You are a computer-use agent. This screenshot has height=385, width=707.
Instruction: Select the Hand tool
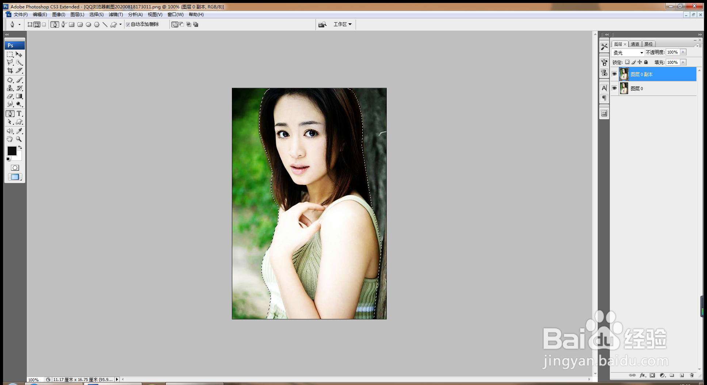click(x=10, y=139)
